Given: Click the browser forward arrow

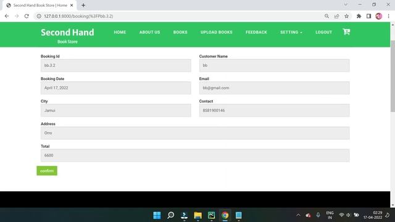Looking at the screenshot, I should tap(17, 16).
